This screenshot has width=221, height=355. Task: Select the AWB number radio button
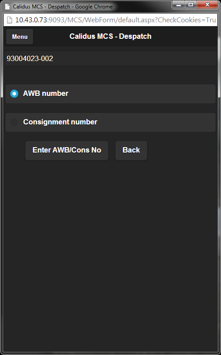[x=14, y=94]
